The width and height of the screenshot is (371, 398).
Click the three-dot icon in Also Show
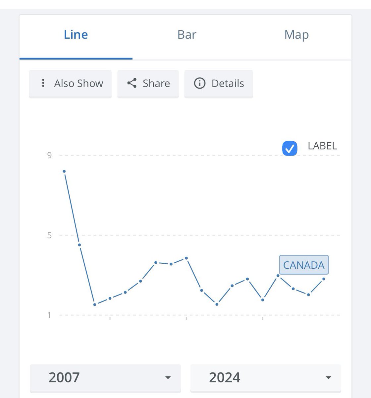point(43,83)
